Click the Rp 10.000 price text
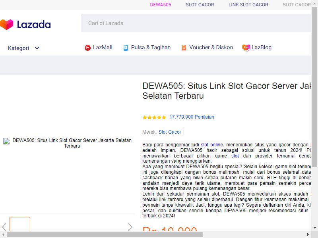Image resolution: width=318 pixels, height=238 pixels. click(x=170, y=229)
